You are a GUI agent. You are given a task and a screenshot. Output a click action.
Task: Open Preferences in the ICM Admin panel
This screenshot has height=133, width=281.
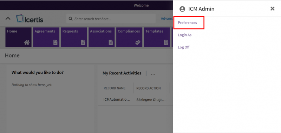click(187, 23)
